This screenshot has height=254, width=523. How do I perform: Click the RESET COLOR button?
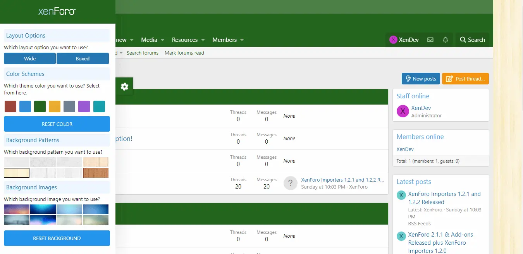(x=57, y=124)
